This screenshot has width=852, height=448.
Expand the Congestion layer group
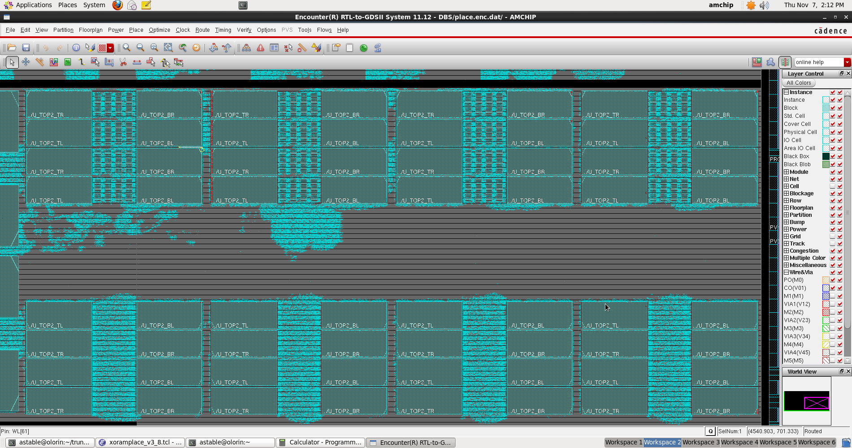786,251
